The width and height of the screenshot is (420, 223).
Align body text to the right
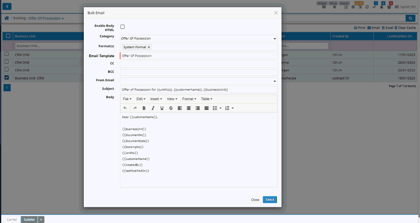click(x=198, y=108)
